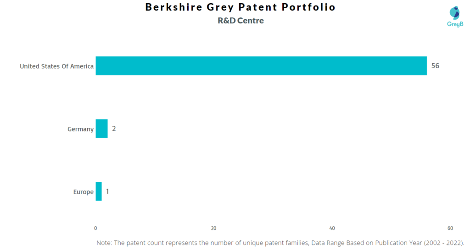Click the Europe axis label
Screen dimensions: 470x250
83,192
